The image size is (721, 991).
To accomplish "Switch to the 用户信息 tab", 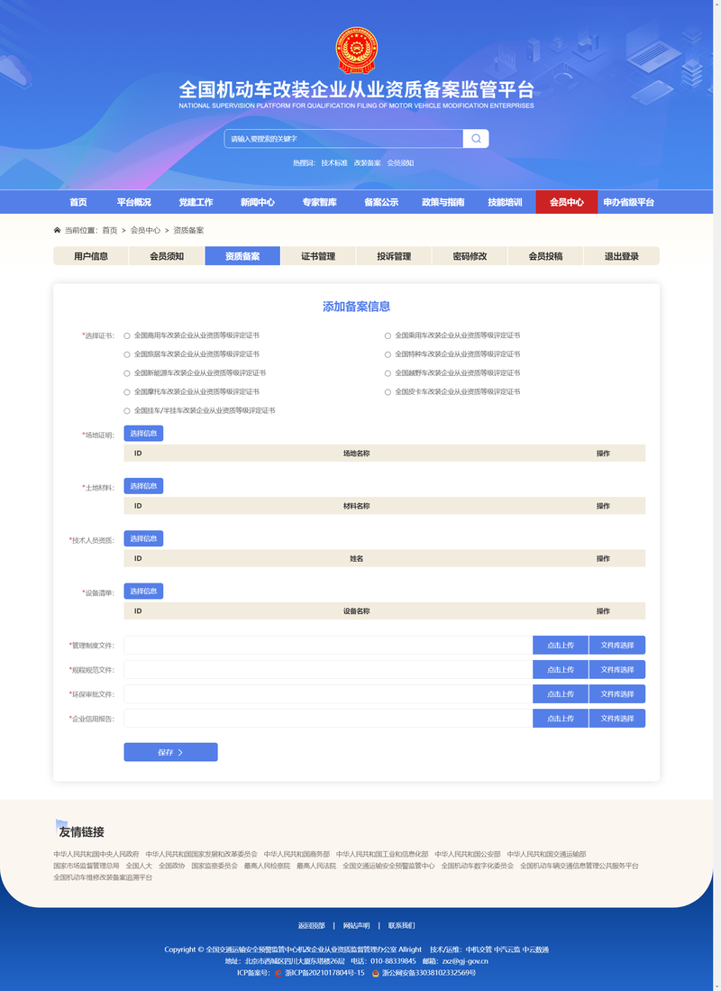I will click(x=91, y=256).
